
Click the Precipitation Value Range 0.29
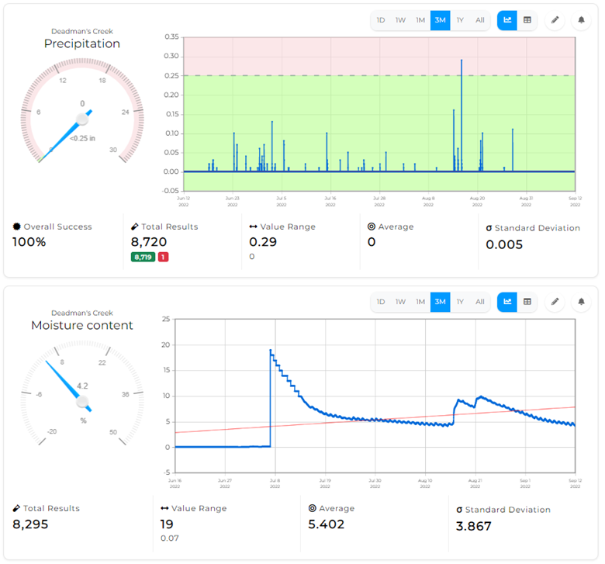263,242
